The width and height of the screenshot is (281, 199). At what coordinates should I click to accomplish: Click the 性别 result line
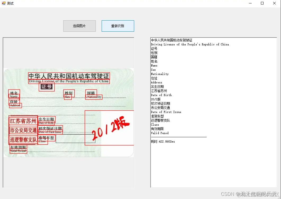(x=154, y=53)
